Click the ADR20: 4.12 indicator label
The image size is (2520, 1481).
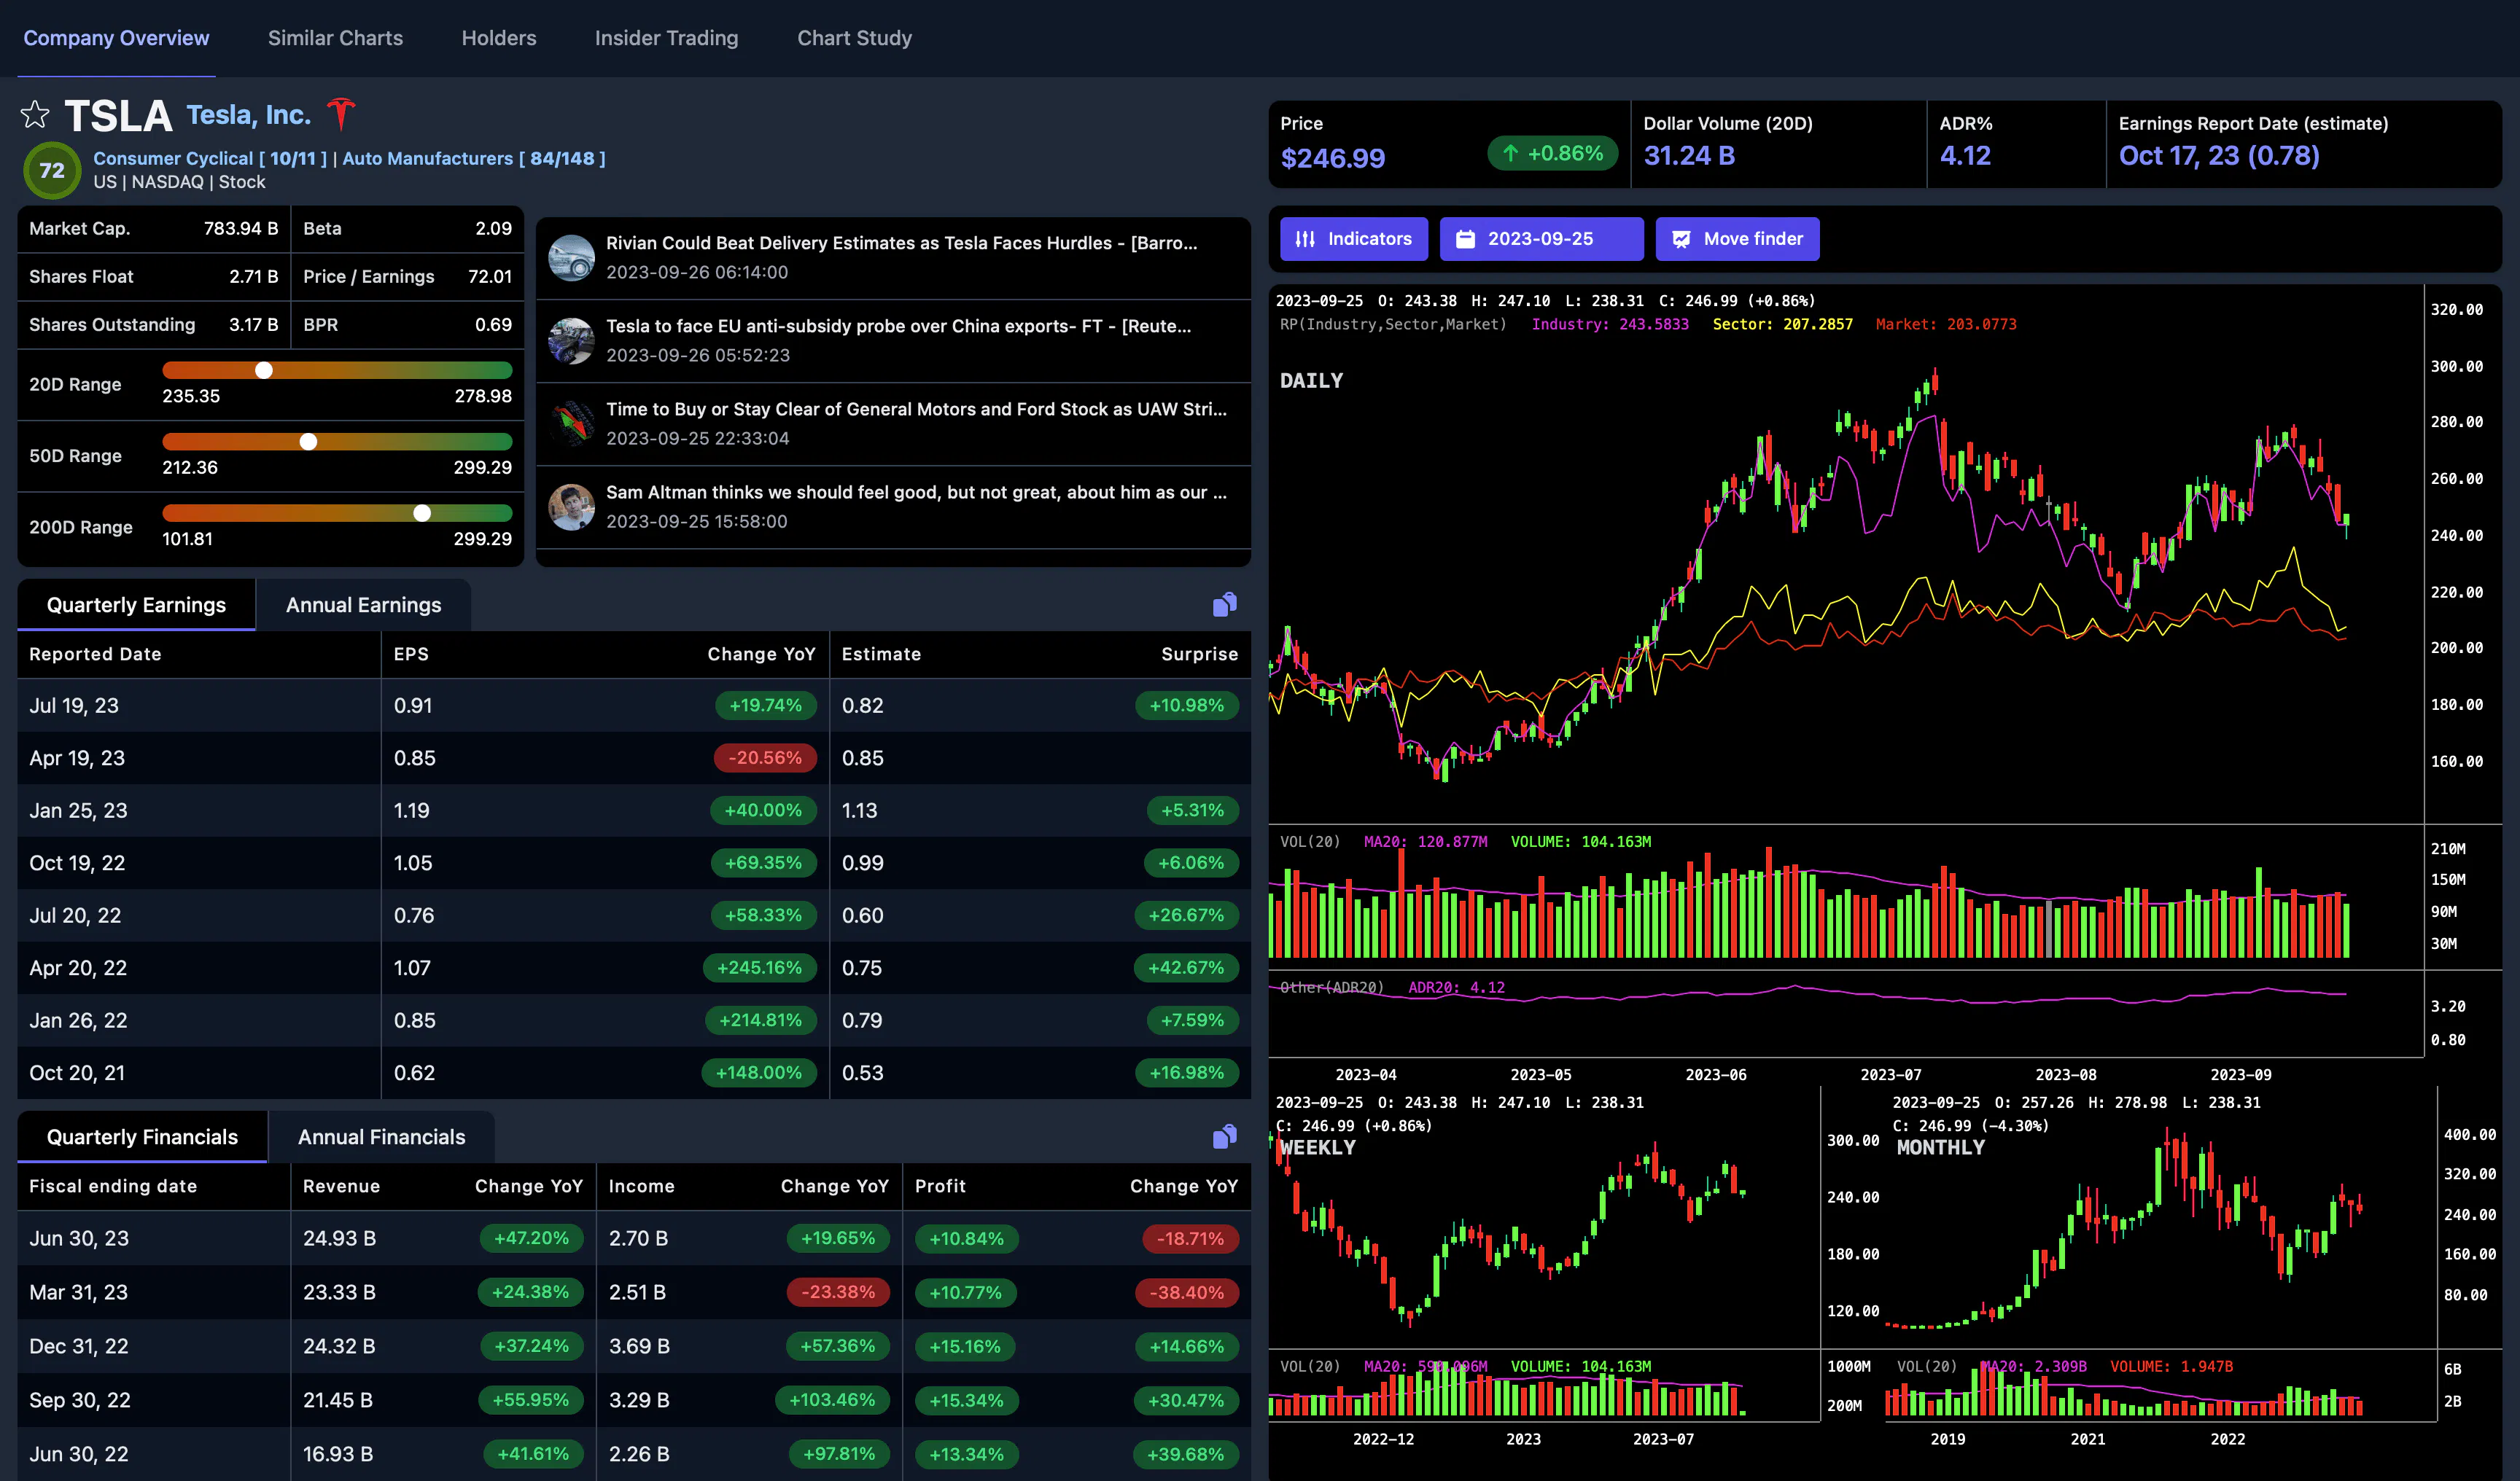(x=1456, y=988)
